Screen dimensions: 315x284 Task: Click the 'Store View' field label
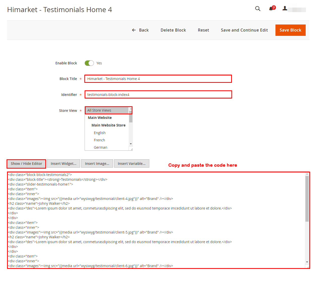tap(68, 111)
